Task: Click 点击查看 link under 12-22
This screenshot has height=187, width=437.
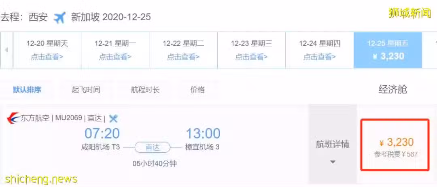Action: coord(183,57)
